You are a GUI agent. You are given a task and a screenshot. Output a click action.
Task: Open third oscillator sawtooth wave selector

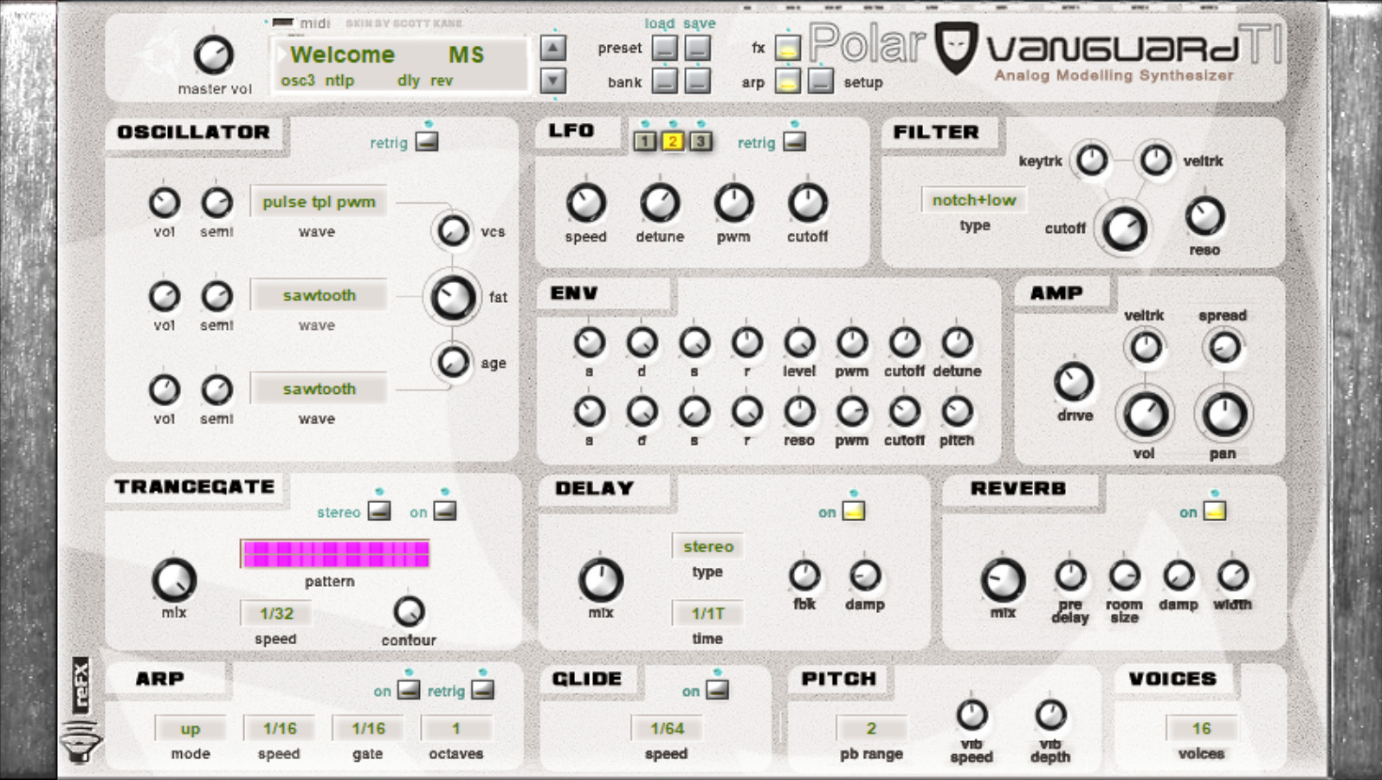319,389
